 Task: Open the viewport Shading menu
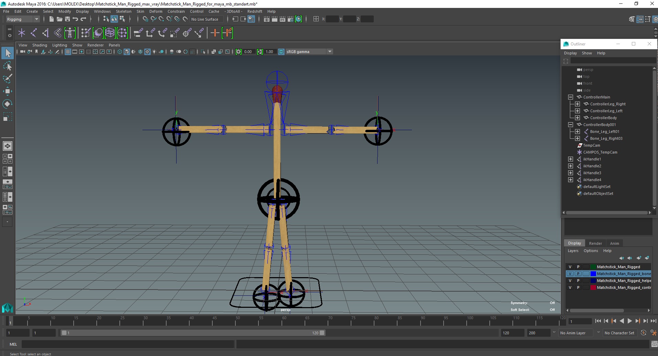[x=40, y=45]
